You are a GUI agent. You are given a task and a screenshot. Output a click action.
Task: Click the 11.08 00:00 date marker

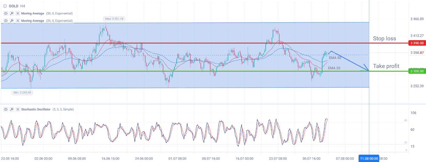[369, 159]
